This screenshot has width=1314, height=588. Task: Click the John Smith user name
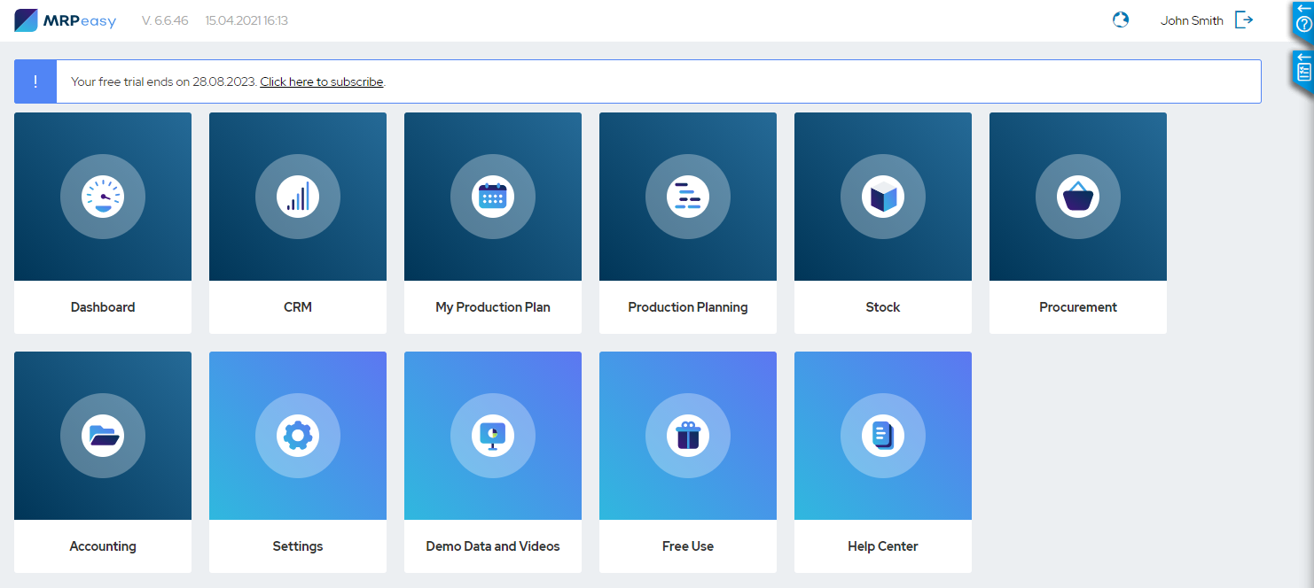(x=1191, y=19)
